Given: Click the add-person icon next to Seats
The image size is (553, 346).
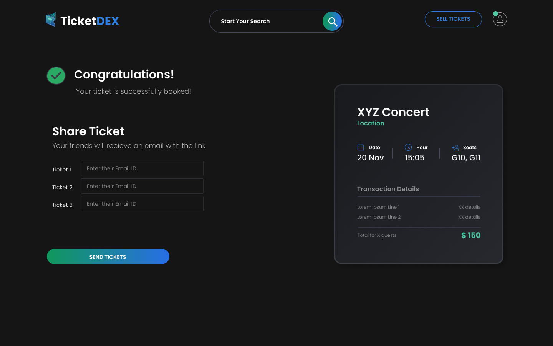Looking at the screenshot, I should tap(455, 147).
